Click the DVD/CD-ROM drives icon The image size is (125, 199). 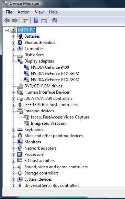pos(20,86)
